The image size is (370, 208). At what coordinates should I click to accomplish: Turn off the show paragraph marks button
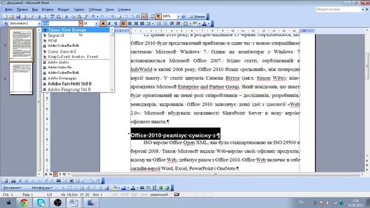coord(158,17)
